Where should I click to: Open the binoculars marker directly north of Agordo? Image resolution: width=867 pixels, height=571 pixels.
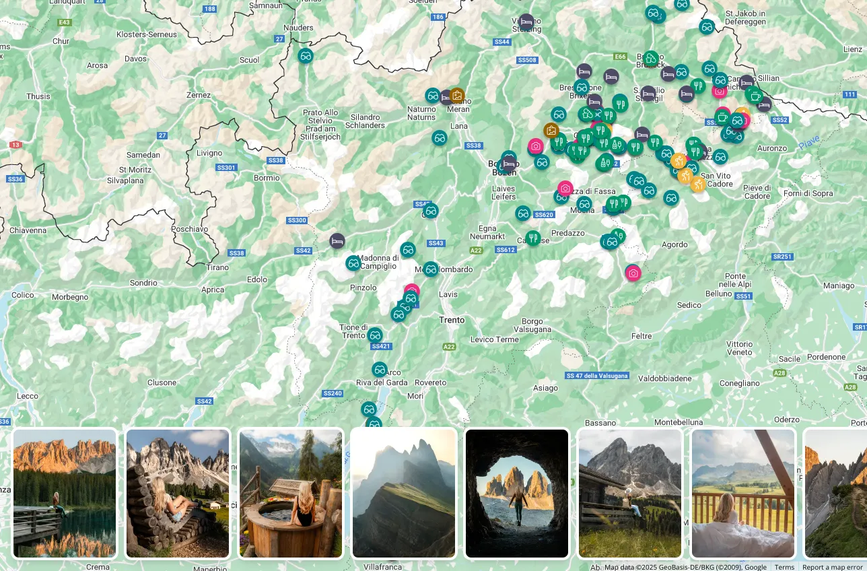click(x=671, y=198)
